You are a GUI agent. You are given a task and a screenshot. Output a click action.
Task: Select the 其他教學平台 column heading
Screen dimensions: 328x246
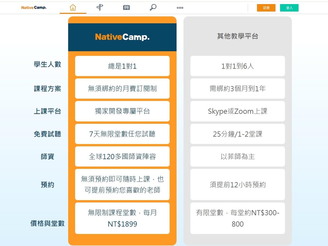(238, 36)
